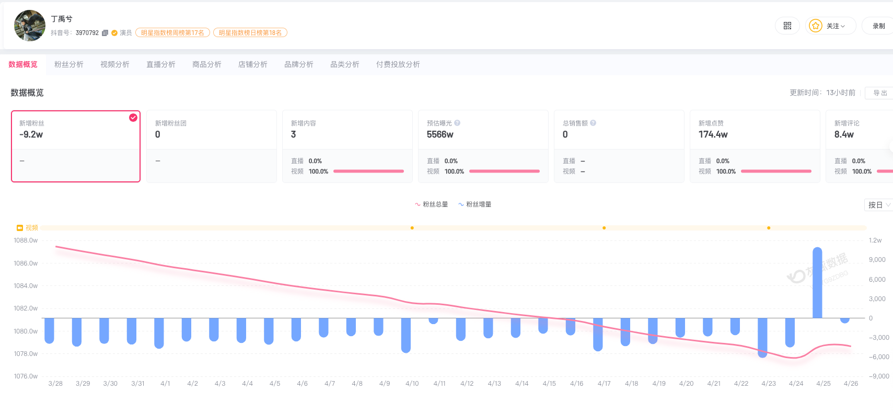The image size is (893, 414).
Task: Select the 新增粉丝 metric card
Action: (76, 146)
